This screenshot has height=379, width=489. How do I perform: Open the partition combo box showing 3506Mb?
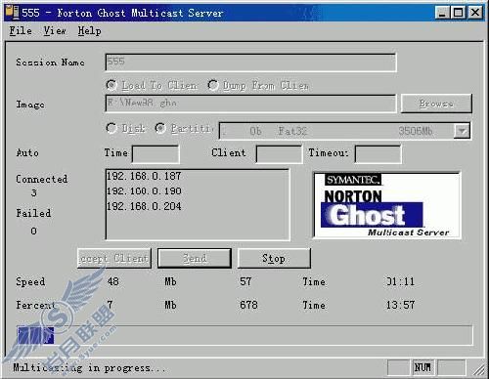coord(345,131)
